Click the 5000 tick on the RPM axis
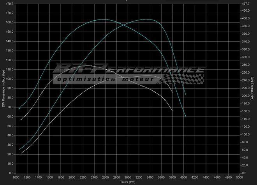Viewport: 257px width, 185px height. point(239,178)
